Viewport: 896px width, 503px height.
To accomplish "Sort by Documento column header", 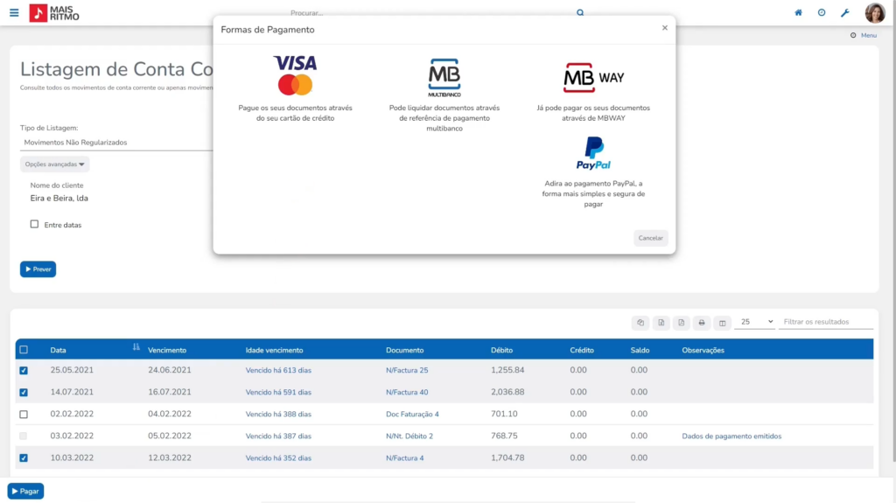I will click(x=404, y=350).
